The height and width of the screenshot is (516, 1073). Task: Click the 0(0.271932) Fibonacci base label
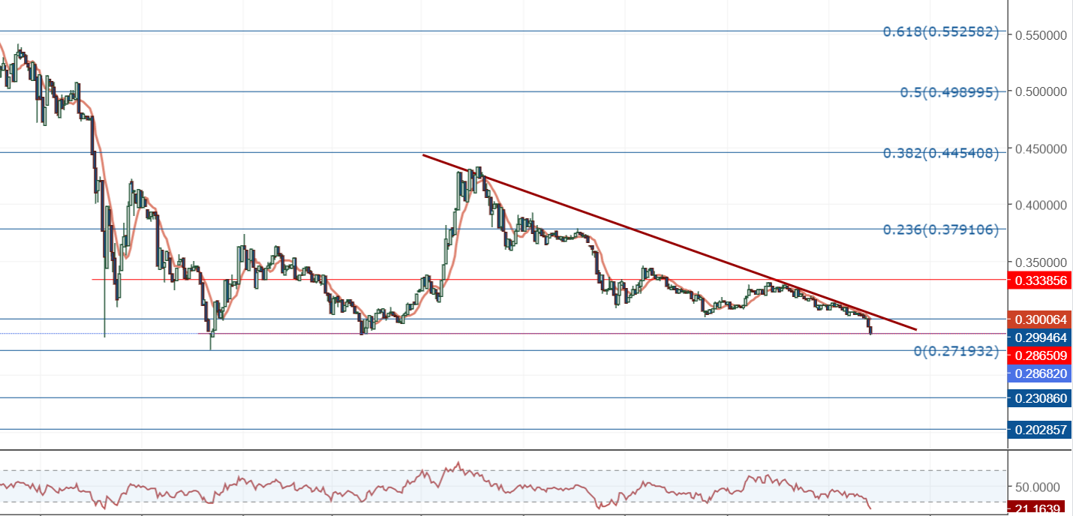956,351
